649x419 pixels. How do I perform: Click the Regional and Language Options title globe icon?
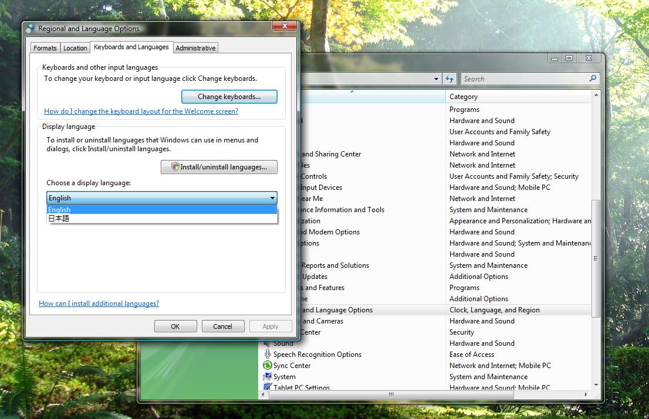[30, 29]
